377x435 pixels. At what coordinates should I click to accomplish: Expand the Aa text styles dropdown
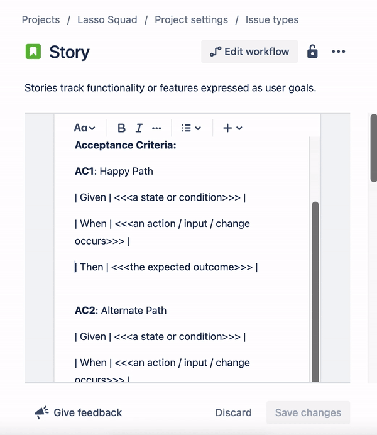[x=85, y=128]
